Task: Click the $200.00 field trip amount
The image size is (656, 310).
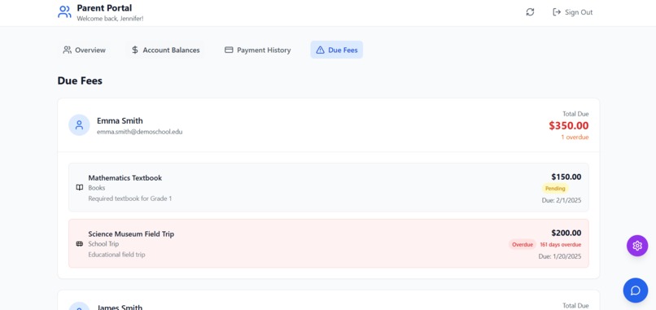Action: click(566, 233)
